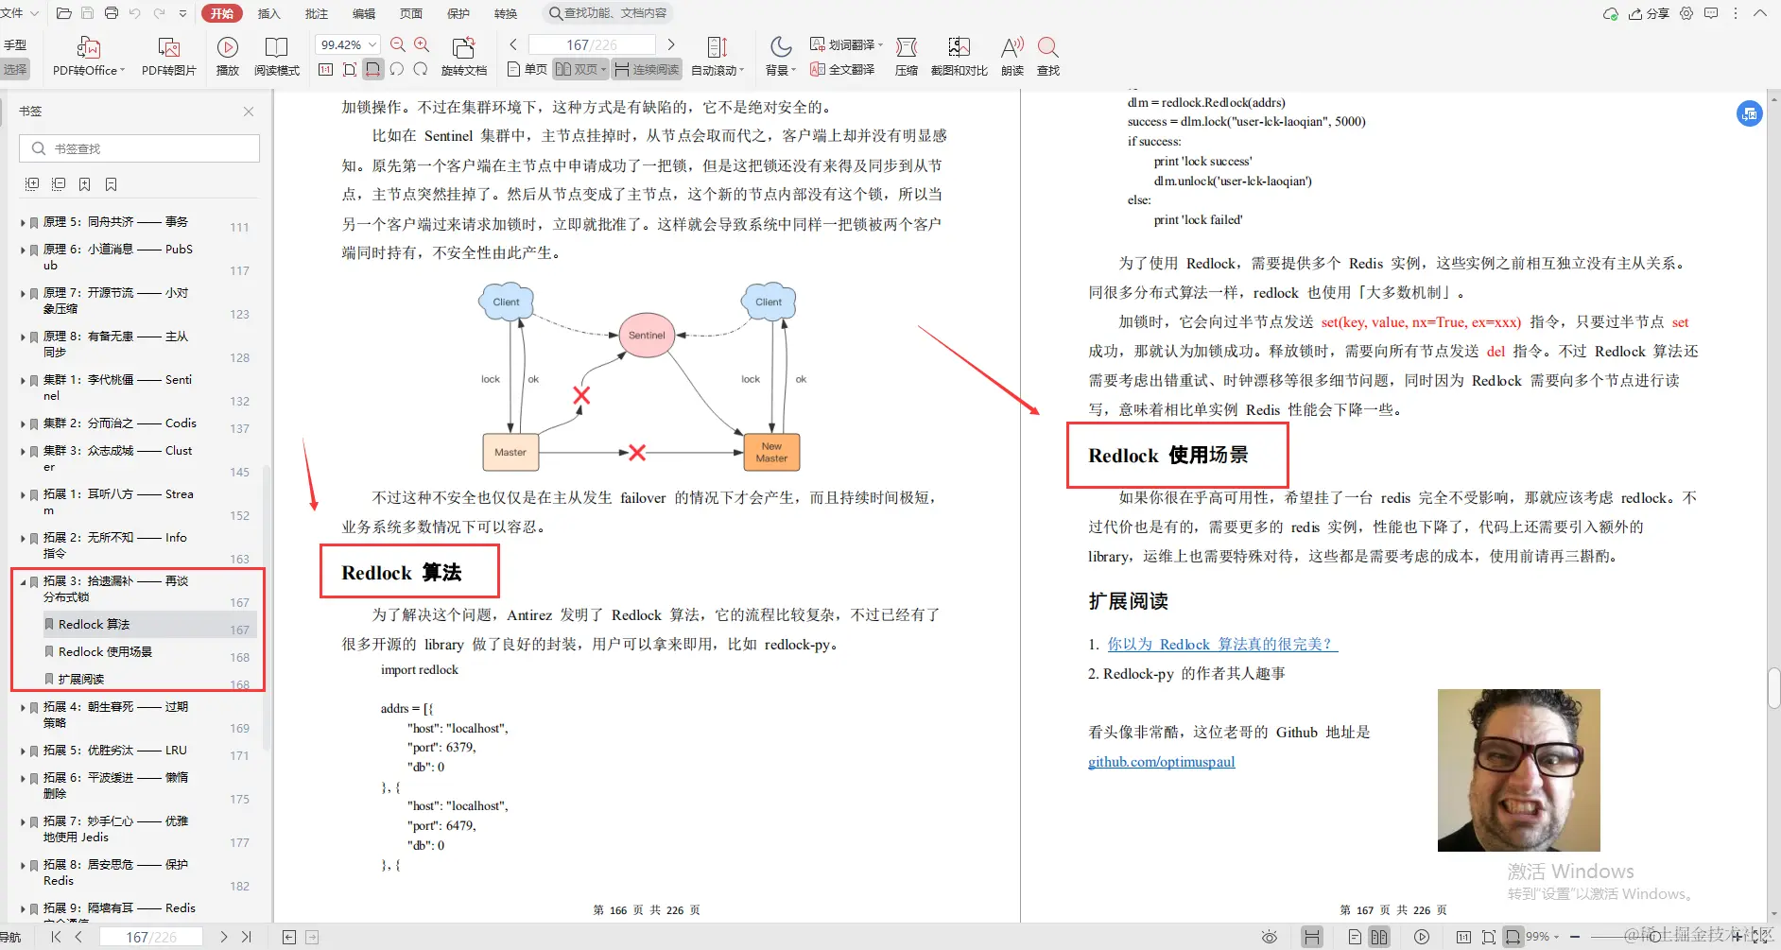Open 阅读模式 reading mode

[277, 55]
